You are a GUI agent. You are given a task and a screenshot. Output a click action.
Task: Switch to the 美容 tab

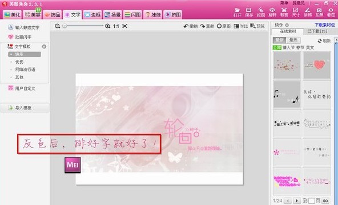(33, 15)
